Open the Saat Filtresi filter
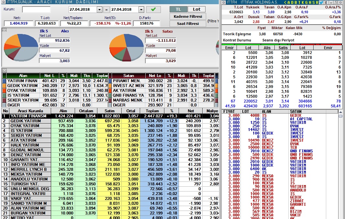Image resolution: width=345 pixels, height=219 pixels. 188,24
